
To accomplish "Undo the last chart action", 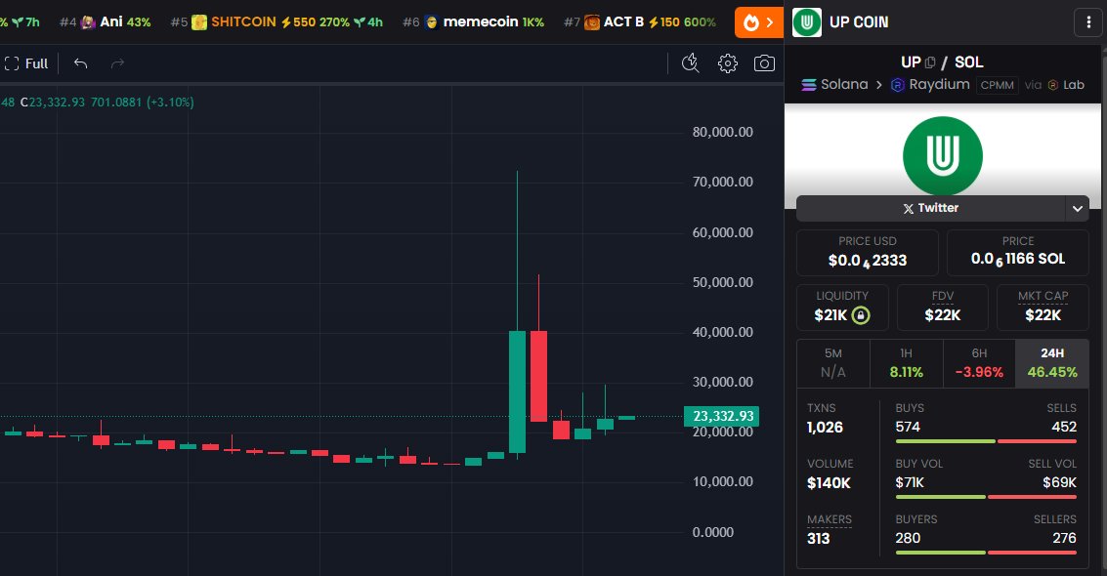I will click(x=80, y=63).
